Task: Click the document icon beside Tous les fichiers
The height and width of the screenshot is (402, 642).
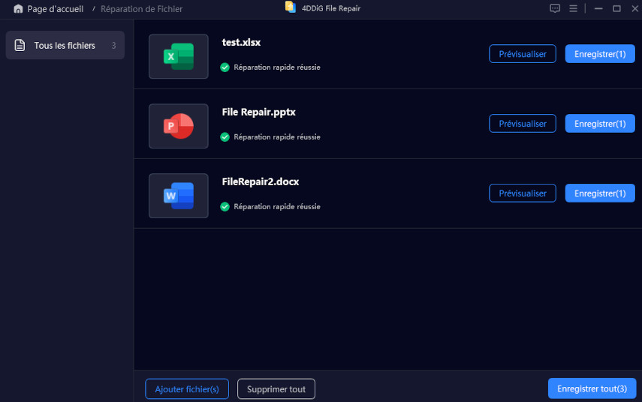Action: coord(20,46)
